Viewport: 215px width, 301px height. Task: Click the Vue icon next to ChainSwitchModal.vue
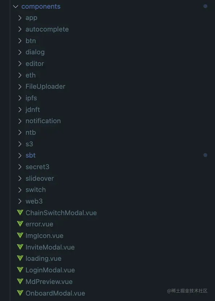click(20, 213)
